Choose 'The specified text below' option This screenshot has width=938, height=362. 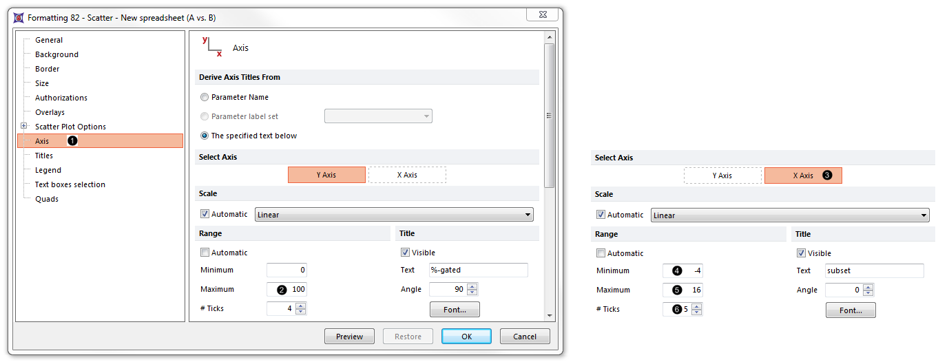pos(205,136)
